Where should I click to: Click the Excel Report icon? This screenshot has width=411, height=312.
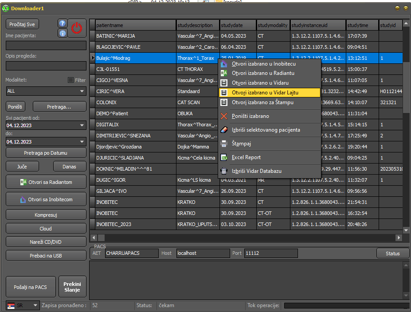point(224,157)
